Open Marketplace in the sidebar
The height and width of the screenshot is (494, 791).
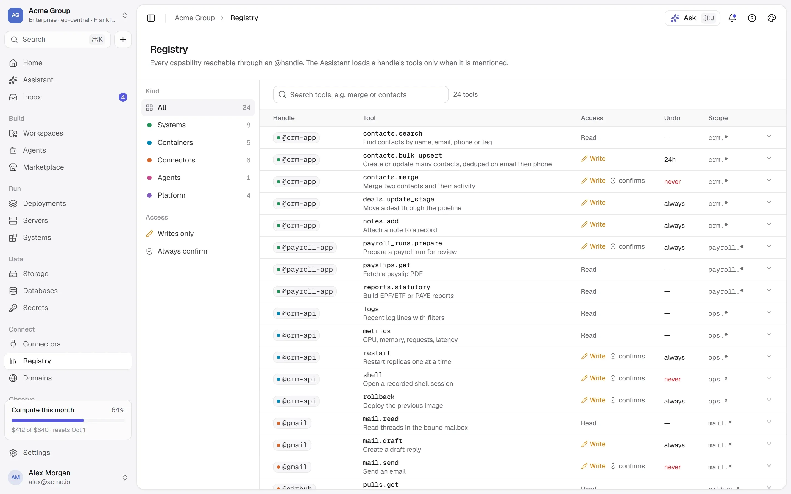coord(68,167)
